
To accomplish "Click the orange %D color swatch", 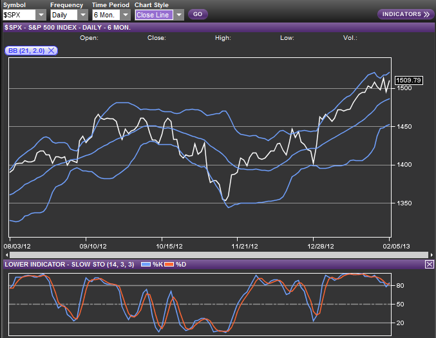I will (x=170, y=265).
